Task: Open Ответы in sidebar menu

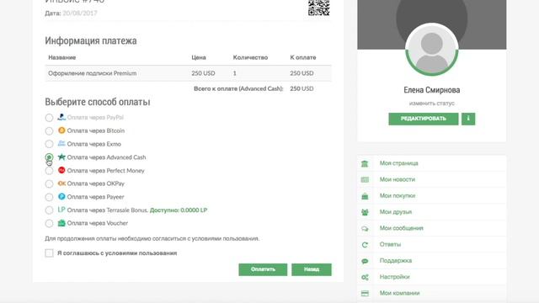Action: tap(390, 244)
